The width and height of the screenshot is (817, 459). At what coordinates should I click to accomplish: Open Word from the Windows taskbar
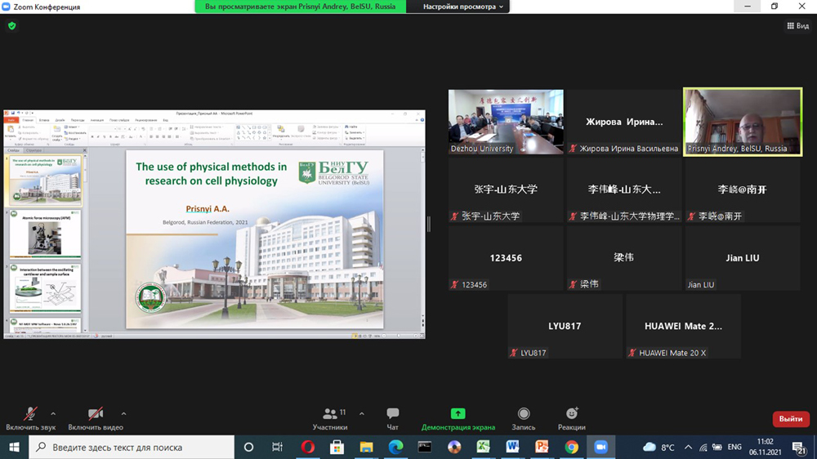coord(512,448)
